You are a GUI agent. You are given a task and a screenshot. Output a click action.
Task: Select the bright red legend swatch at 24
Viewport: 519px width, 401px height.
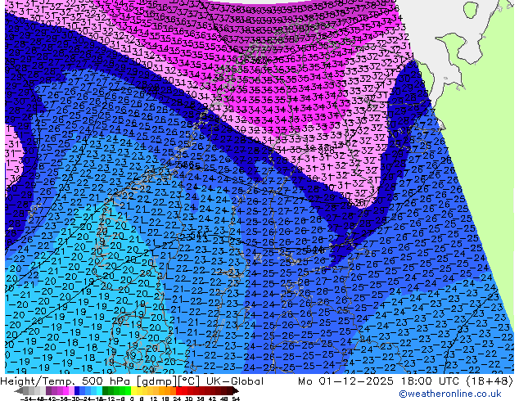pyautogui.click(x=178, y=391)
